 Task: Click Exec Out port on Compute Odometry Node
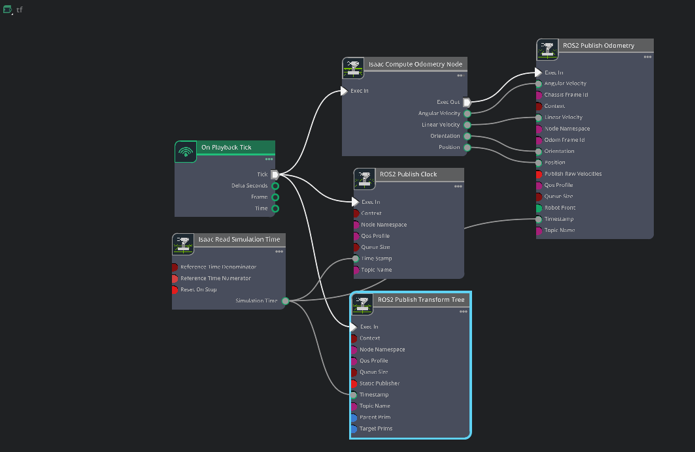[467, 103]
